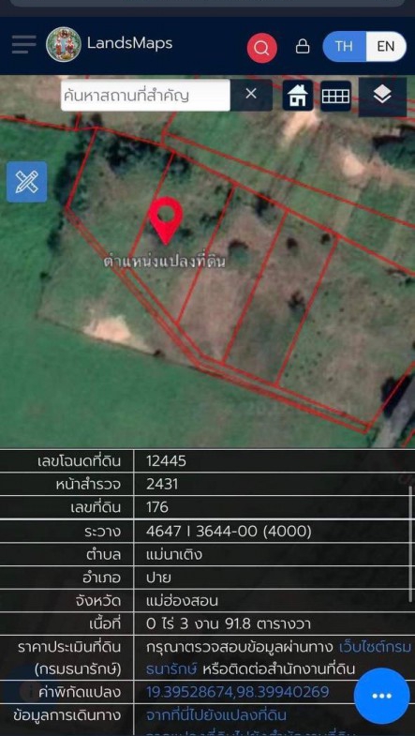Switch language to EN
The width and height of the screenshot is (415, 736).
coord(385,47)
